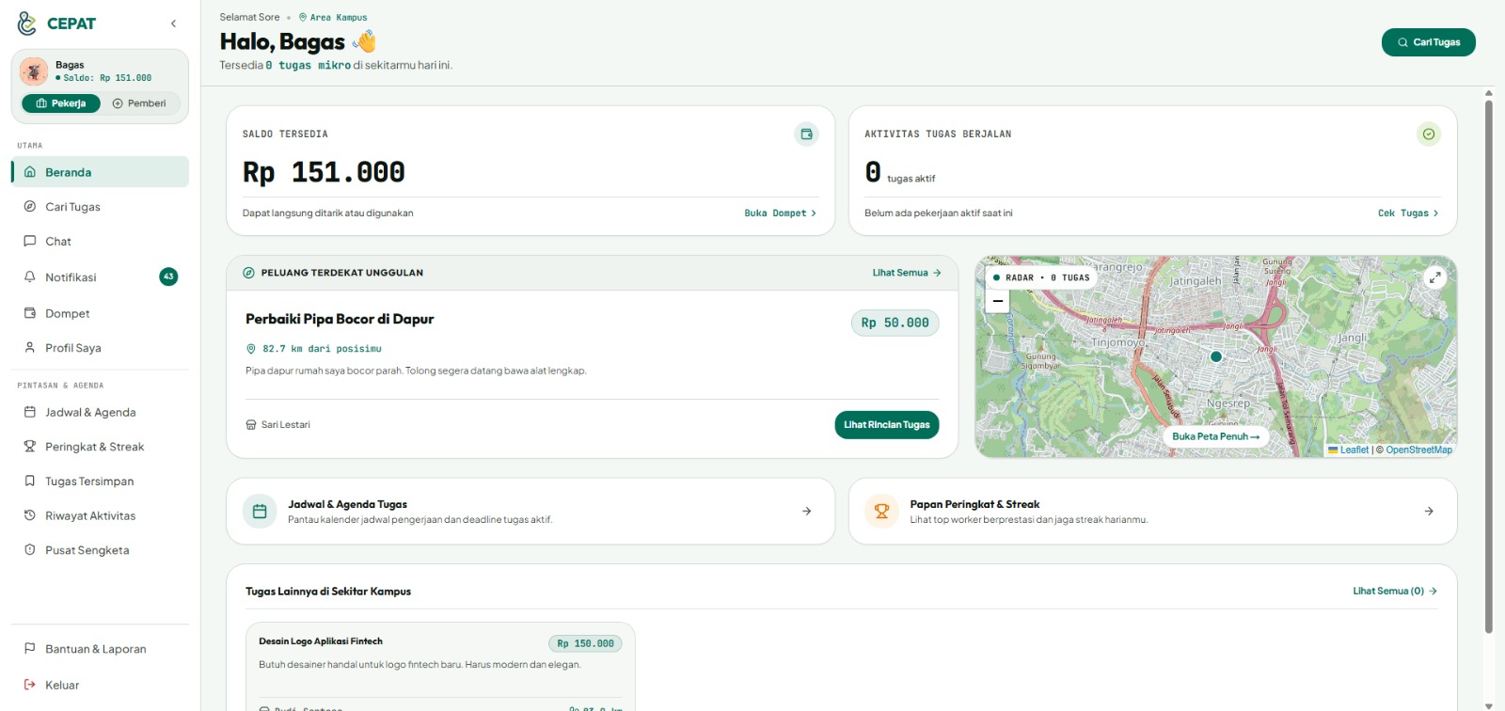Click the Rp 50.000 price tag

(x=895, y=323)
